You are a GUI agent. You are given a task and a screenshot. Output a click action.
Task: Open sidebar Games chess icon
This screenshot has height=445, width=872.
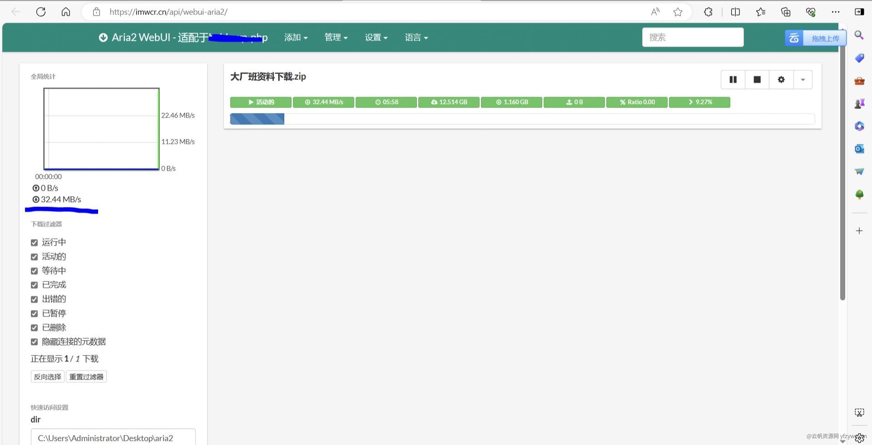click(859, 104)
